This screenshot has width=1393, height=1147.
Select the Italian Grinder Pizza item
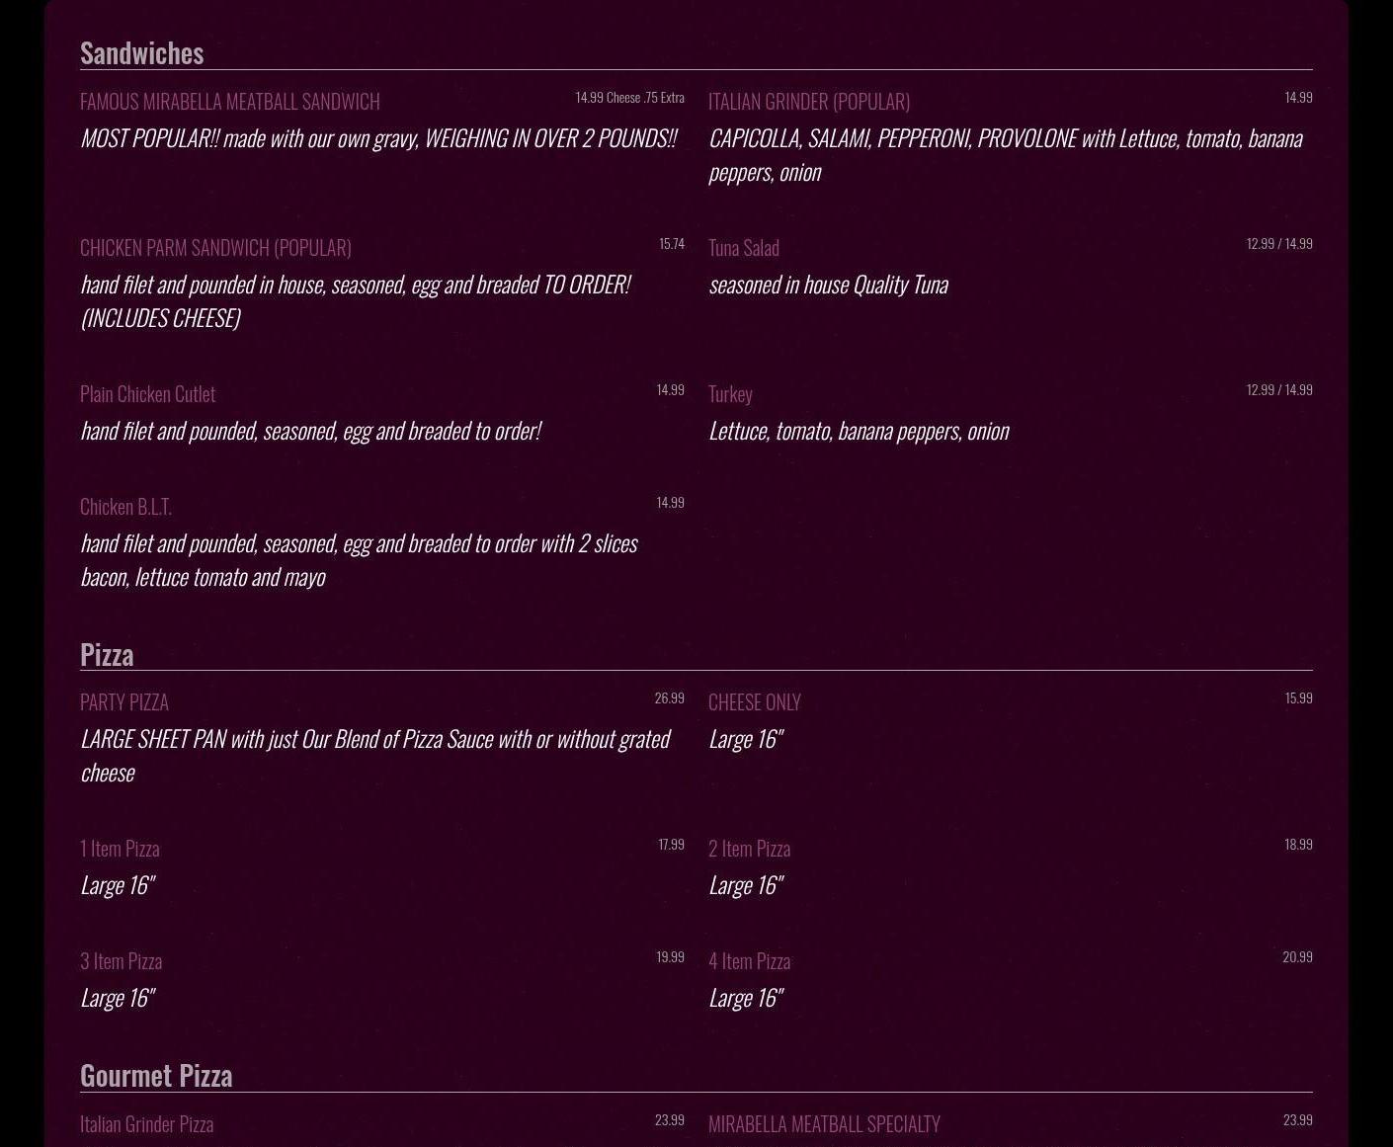[146, 1124]
